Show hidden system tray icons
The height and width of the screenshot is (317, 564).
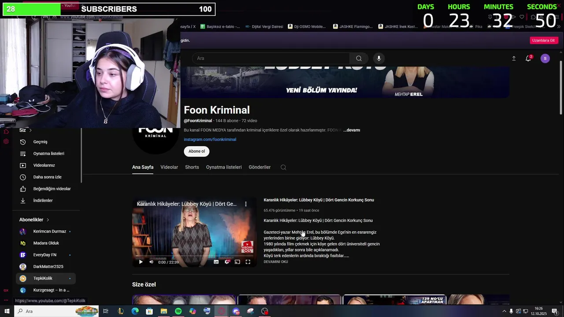point(504,311)
